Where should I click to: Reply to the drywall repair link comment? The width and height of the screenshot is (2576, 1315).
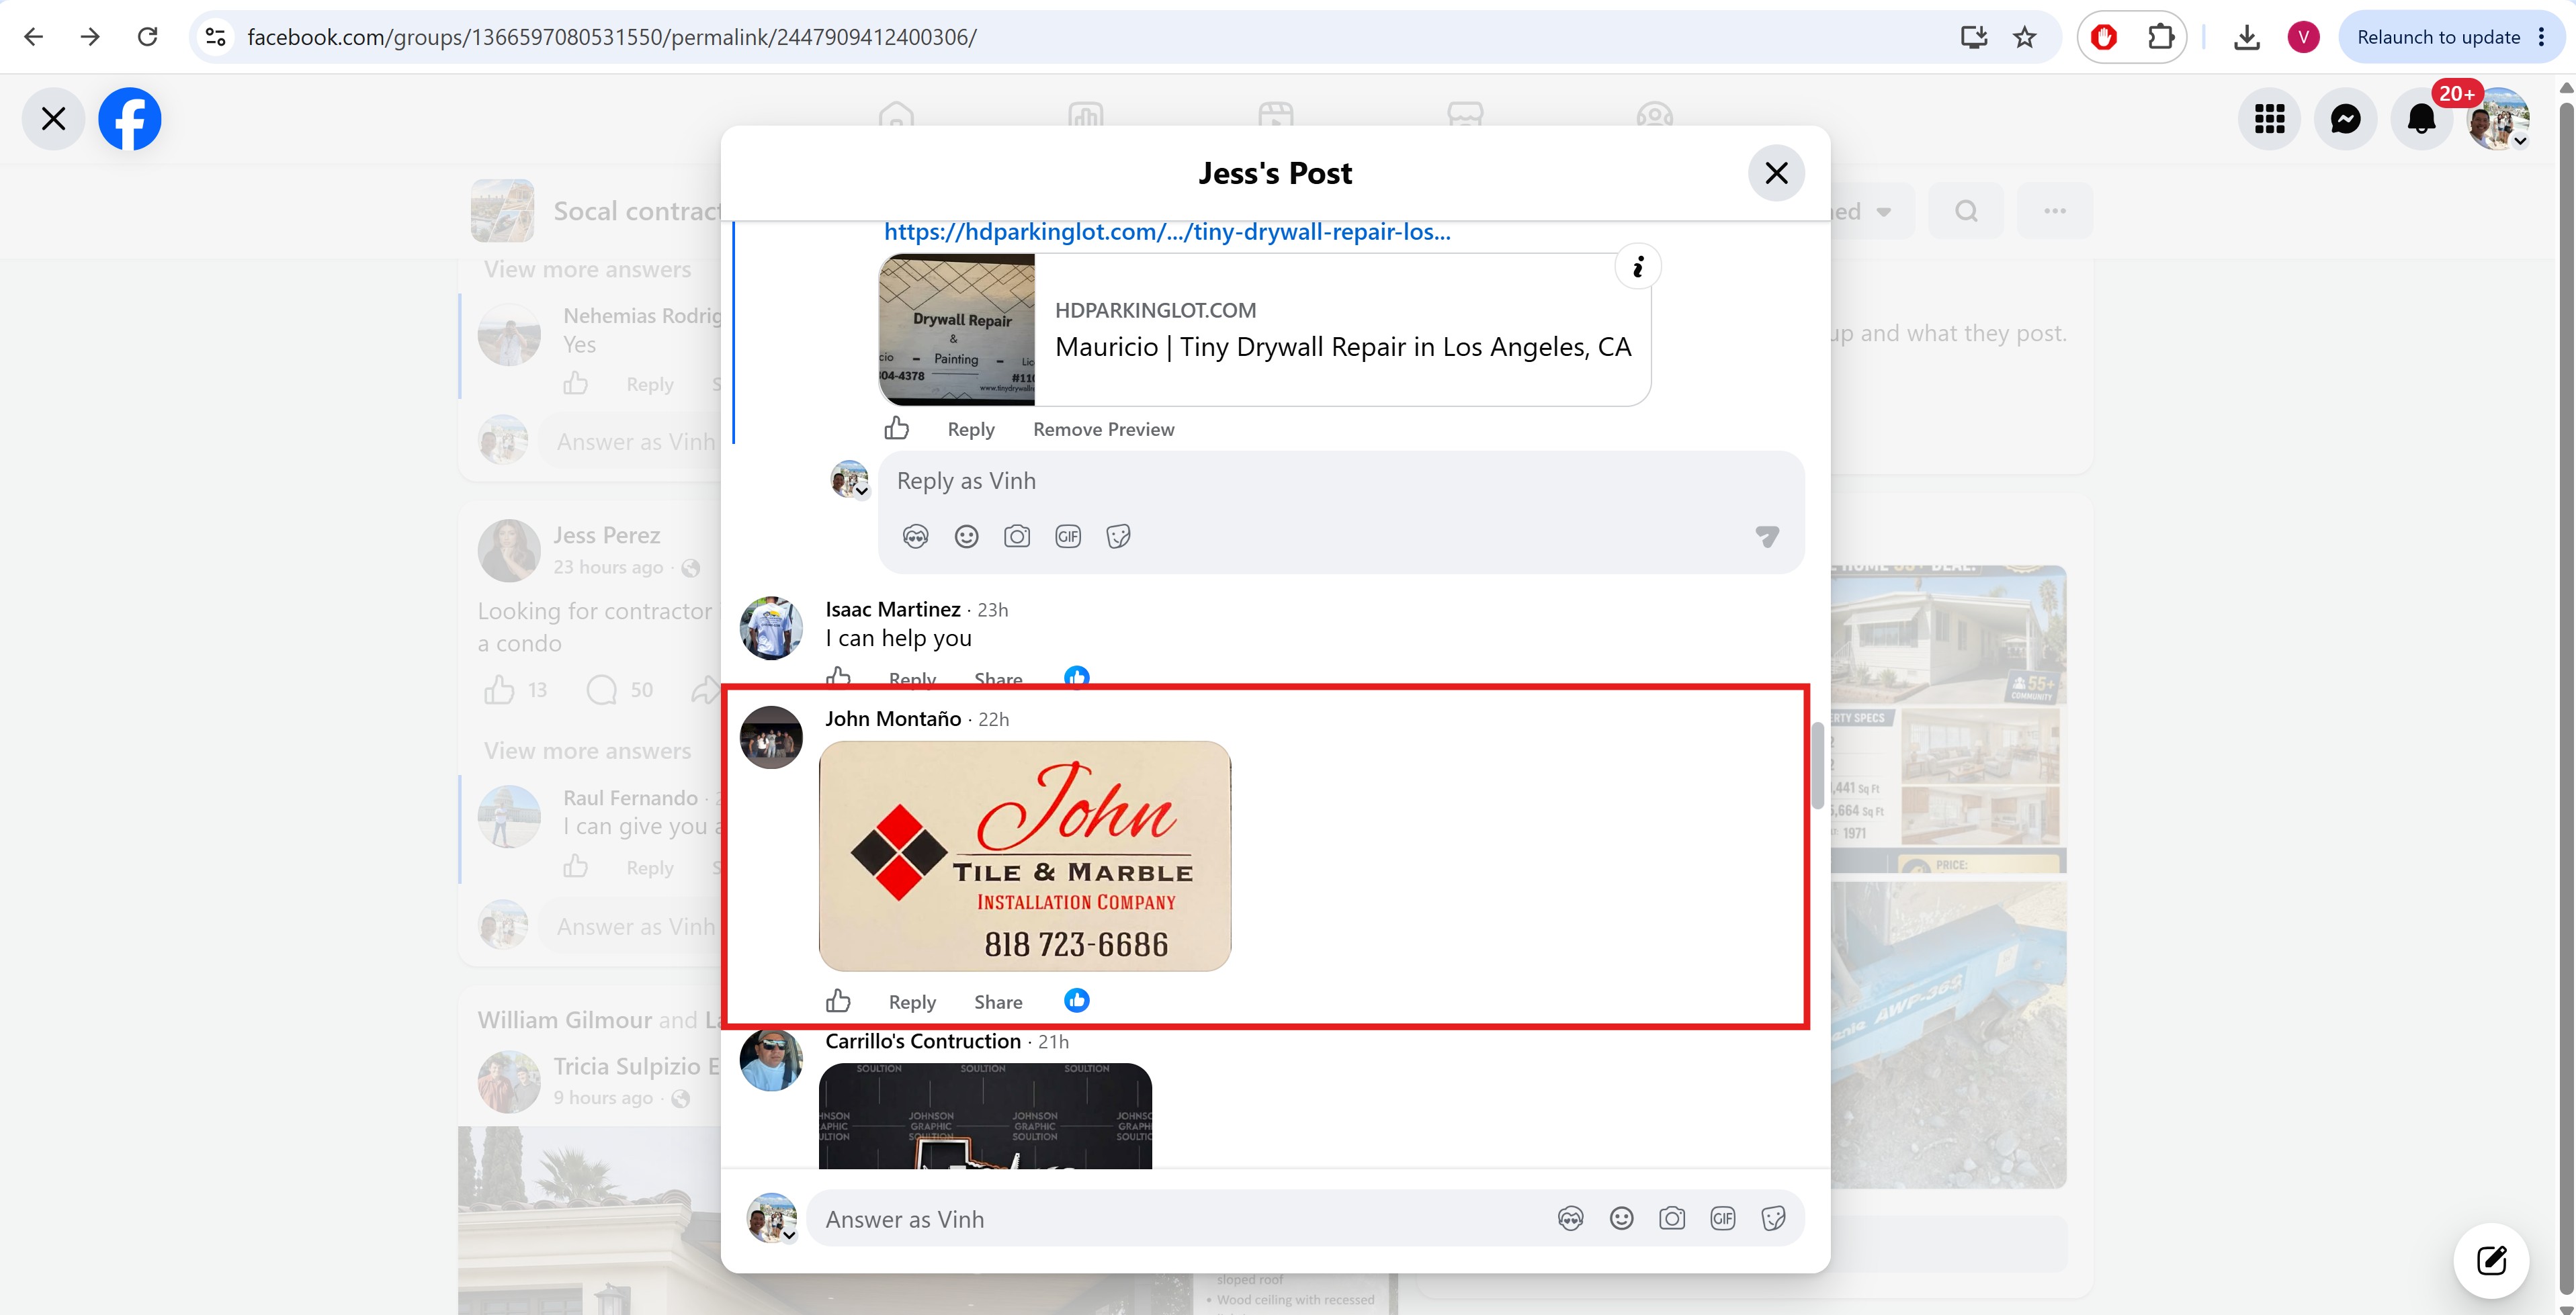pos(971,430)
